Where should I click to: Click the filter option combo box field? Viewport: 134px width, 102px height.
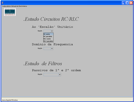(x=51, y=75)
